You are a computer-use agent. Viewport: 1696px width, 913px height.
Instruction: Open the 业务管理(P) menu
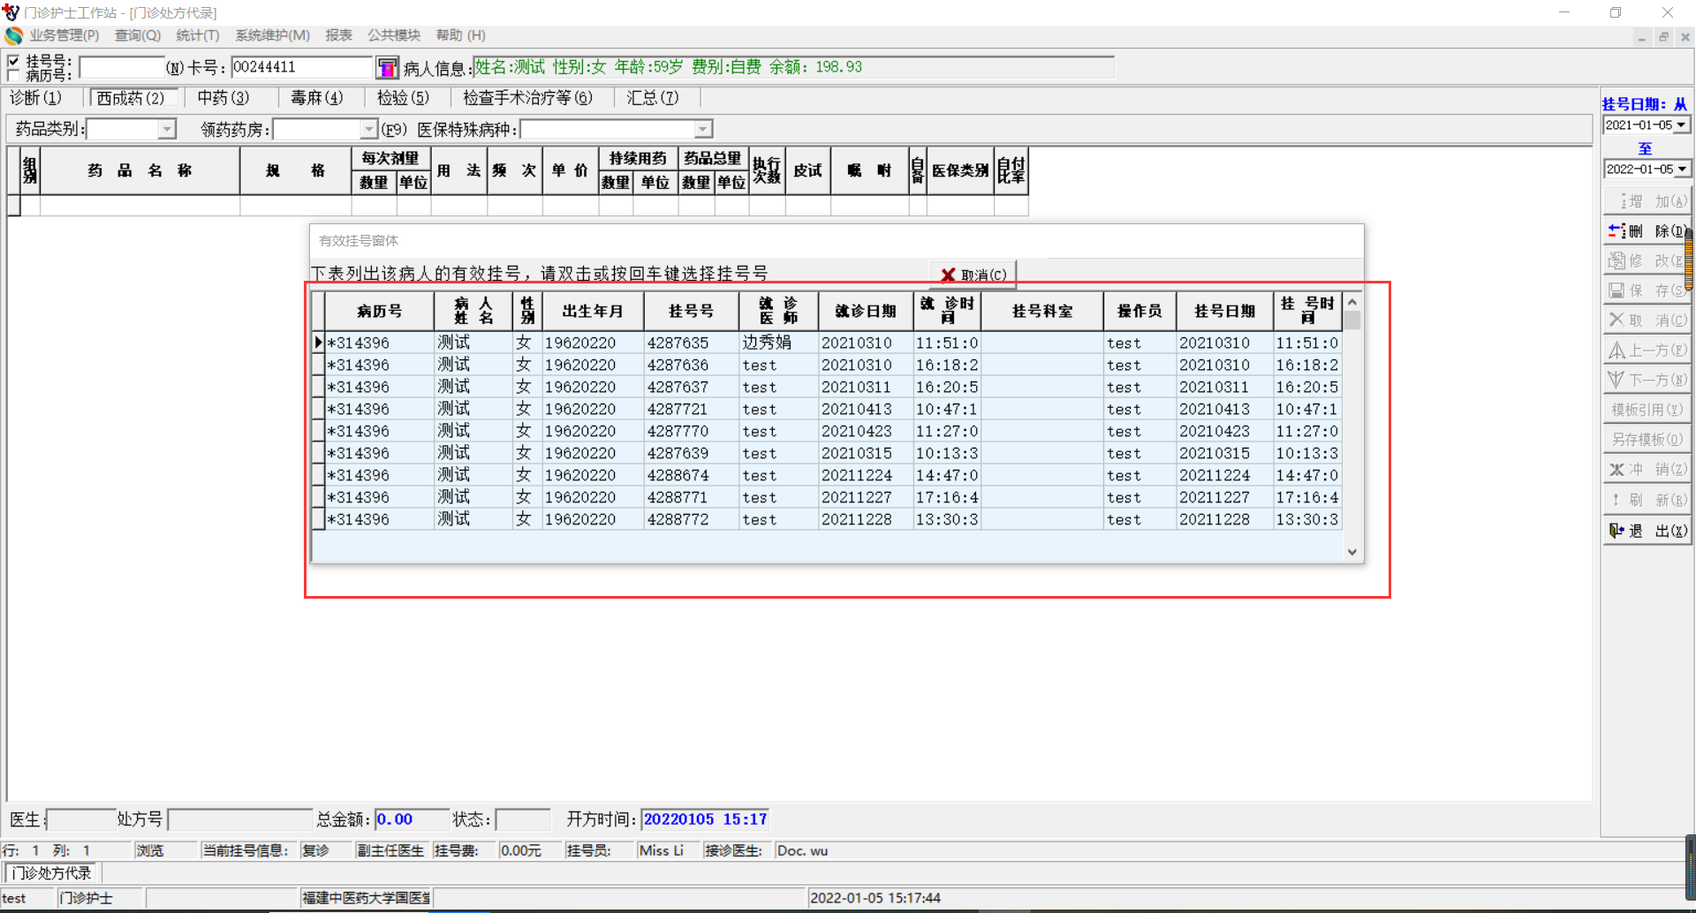(x=64, y=35)
